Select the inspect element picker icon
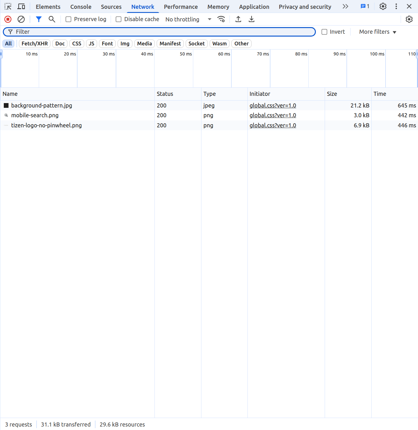 (x=8, y=7)
